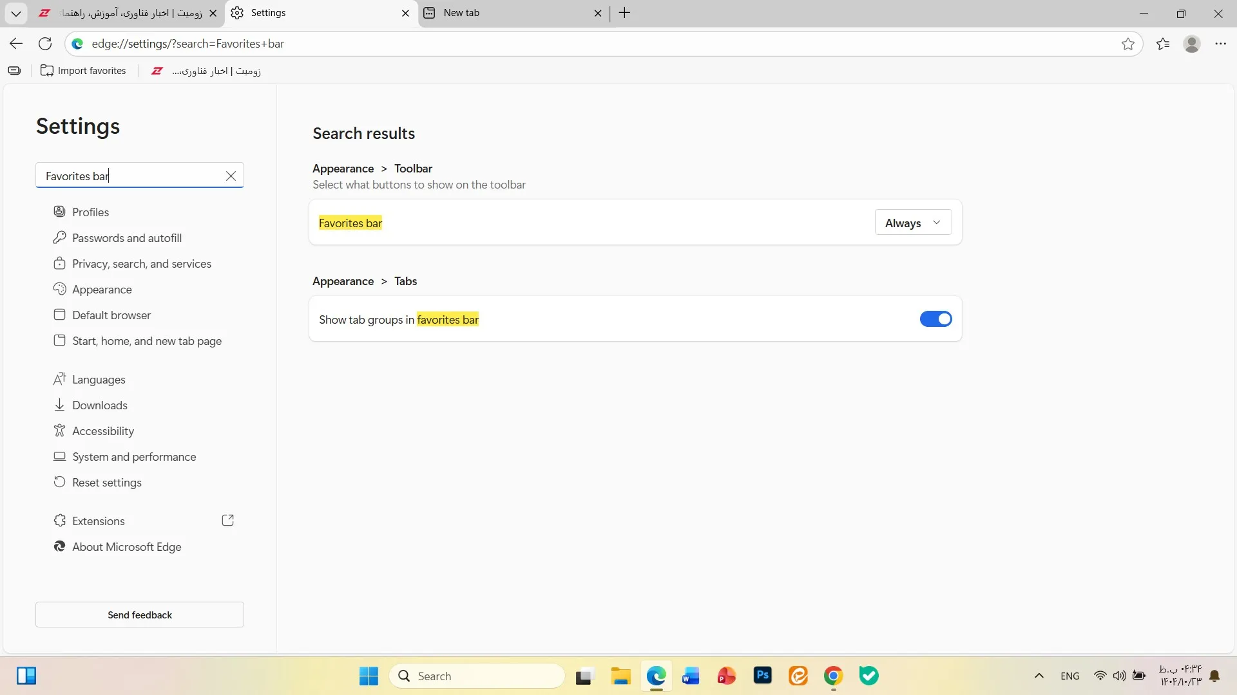Image resolution: width=1237 pixels, height=695 pixels.
Task: Click the settings search input field
Action: click(x=129, y=175)
